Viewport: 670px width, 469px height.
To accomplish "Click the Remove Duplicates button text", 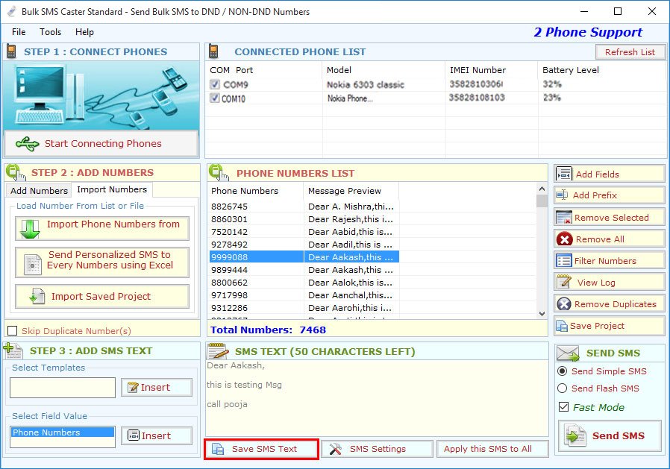I will pyautogui.click(x=616, y=304).
